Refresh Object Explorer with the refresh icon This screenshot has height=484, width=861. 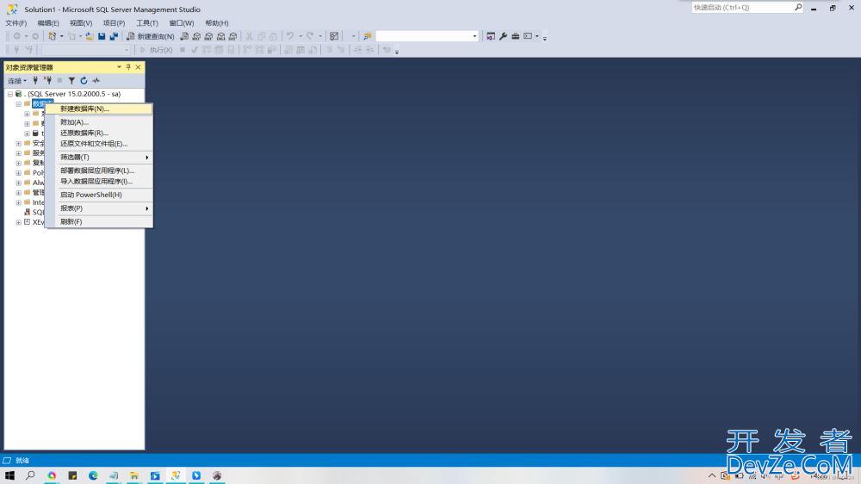tap(84, 80)
